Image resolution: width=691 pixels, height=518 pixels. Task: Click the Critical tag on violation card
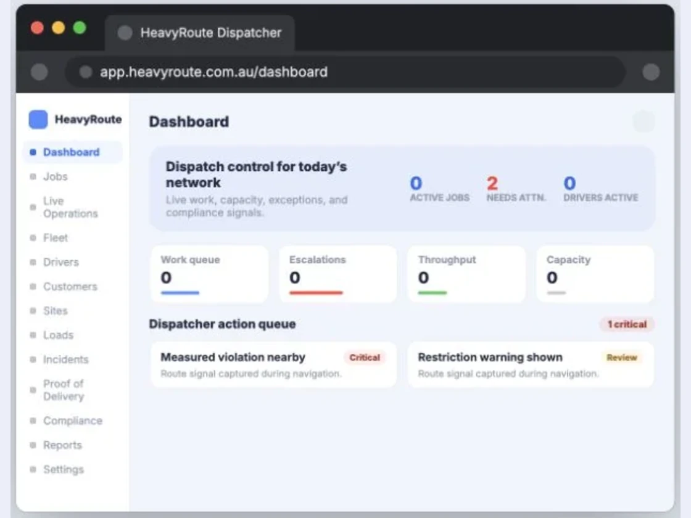(365, 357)
